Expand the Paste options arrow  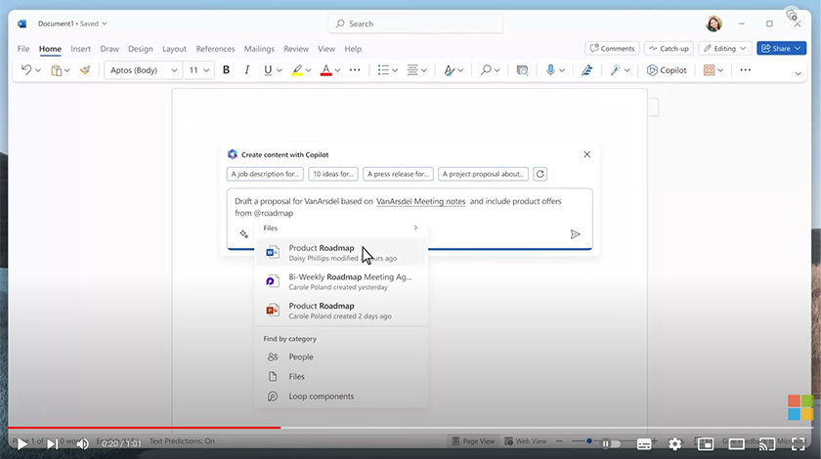tap(67, 70)
